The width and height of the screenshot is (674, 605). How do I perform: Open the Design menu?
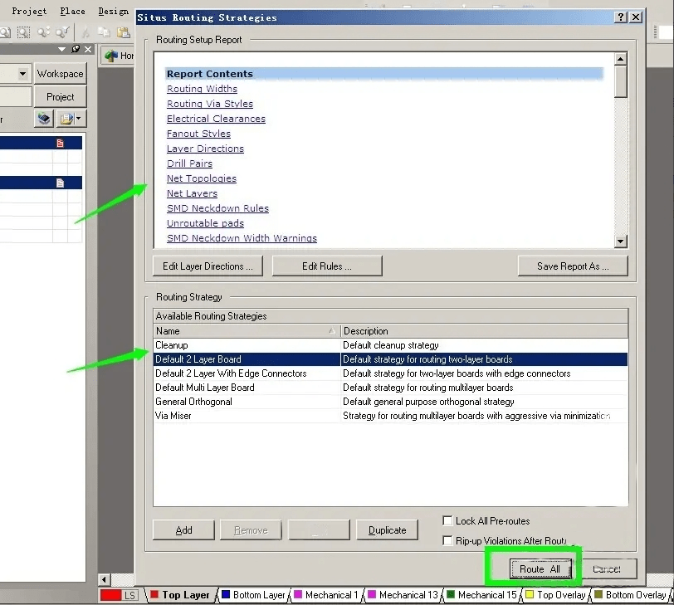tap(113, 11)
